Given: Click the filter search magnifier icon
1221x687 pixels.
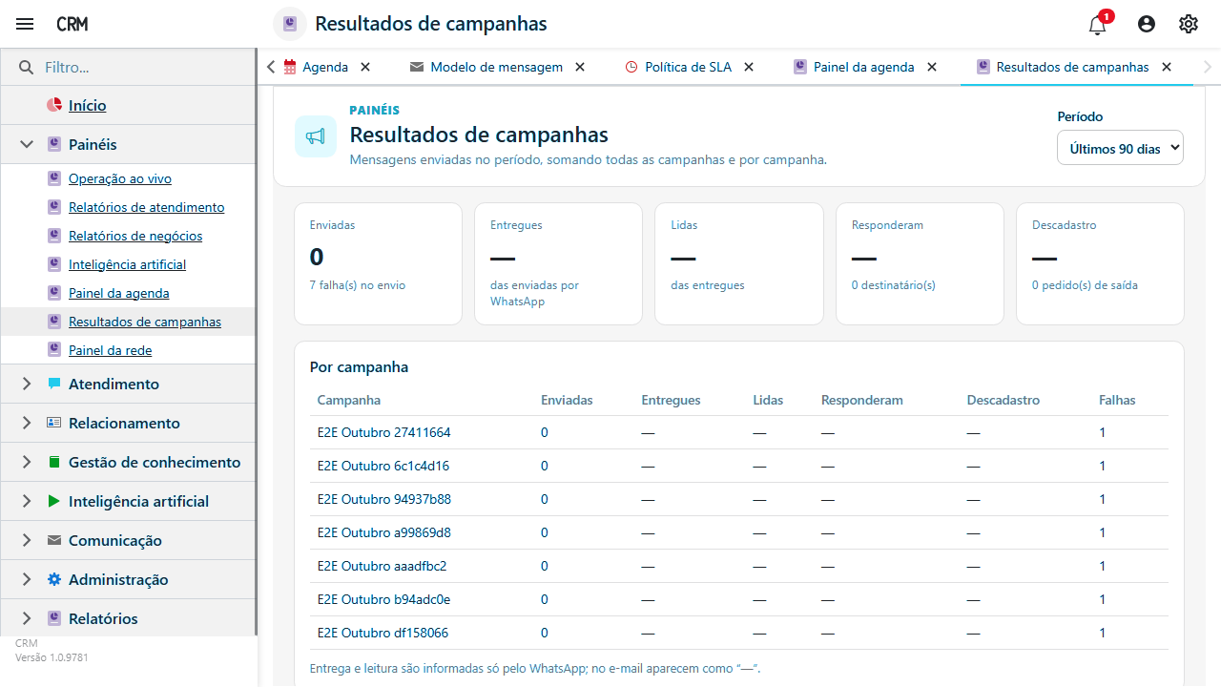Looking at the screenshot, I should click(x=26, y=68).
